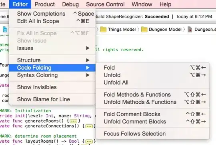Image resolution: width=216 pixels, height=145 pixels.
Task: Select Unfold Methods & Functions
Action: [153, 102]
